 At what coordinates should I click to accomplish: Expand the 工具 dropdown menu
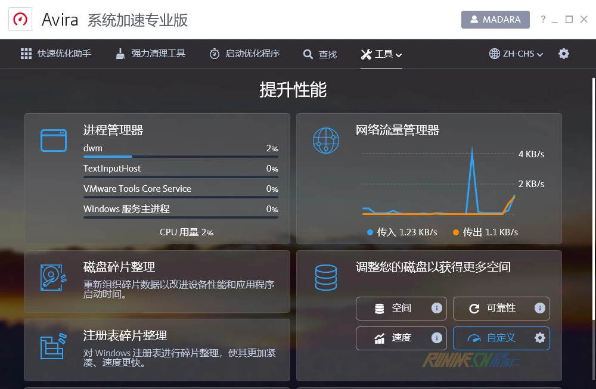point(381,54)
